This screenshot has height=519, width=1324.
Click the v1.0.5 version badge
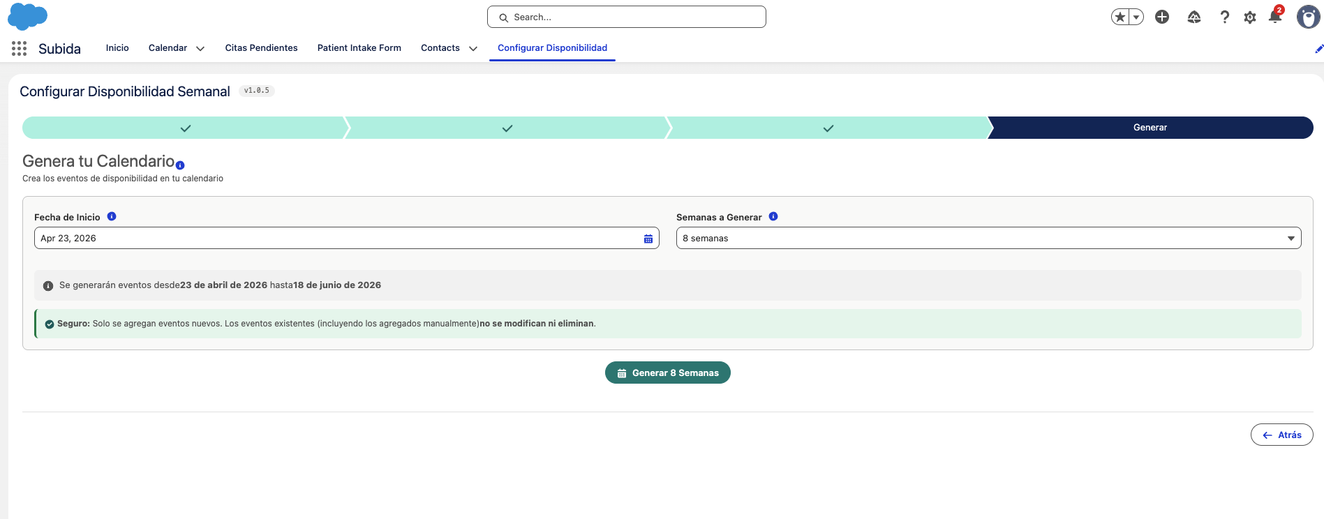point(257,91)
